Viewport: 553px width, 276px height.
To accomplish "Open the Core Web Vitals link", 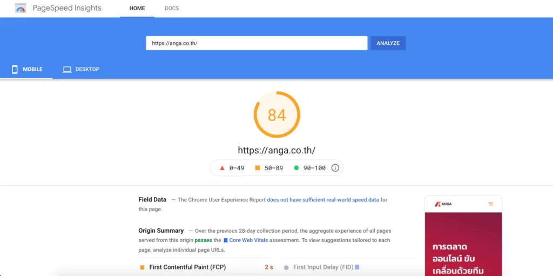I will (248, 240).
